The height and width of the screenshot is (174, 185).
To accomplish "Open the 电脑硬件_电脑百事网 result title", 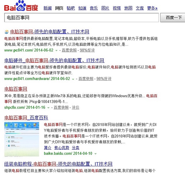I will (55, 60).
